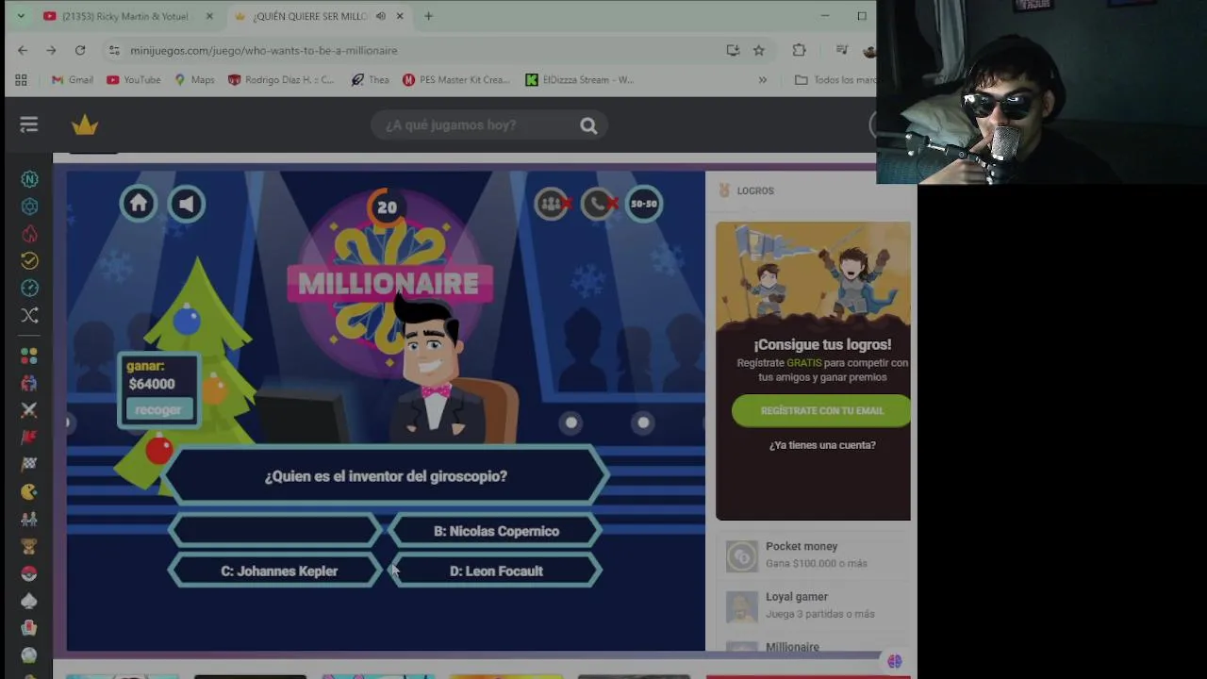
Task: Click the yellow checkmark clock sidebar icon
Action: pyautogui.click(x=29, y=260)
